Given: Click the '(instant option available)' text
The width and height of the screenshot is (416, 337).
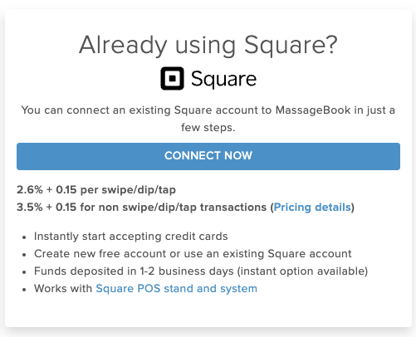Looking at the screenshot, I should tap(302, 271).
